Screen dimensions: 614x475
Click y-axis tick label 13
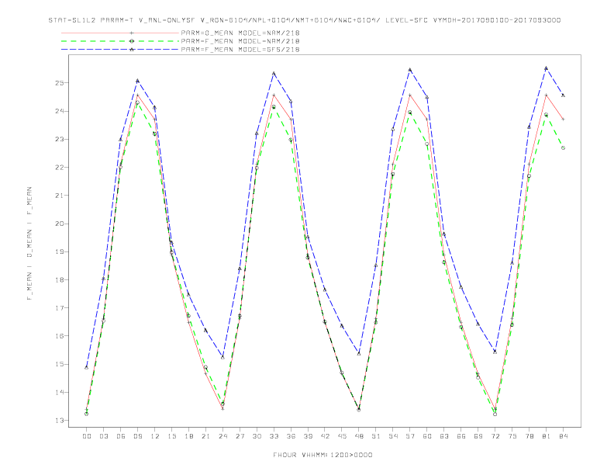(x=59, y=420)
